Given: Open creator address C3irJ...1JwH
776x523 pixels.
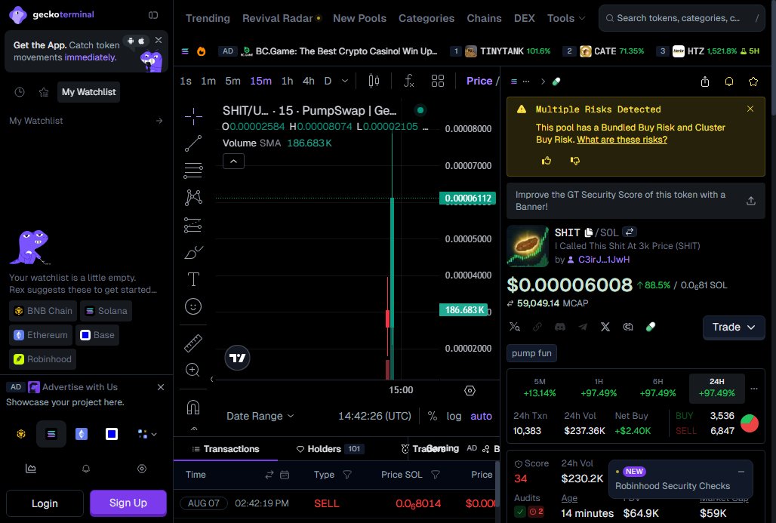Looking at the screenshot, I should click(x=604, y=260).
